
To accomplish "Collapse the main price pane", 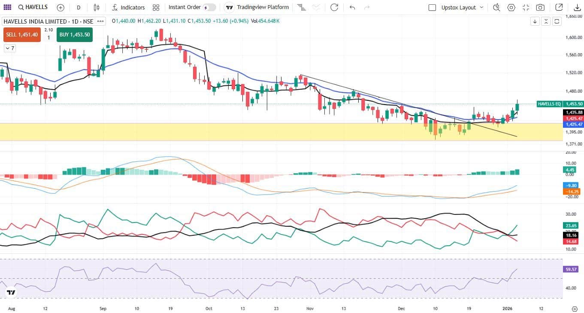I will [x=546, y=21].
